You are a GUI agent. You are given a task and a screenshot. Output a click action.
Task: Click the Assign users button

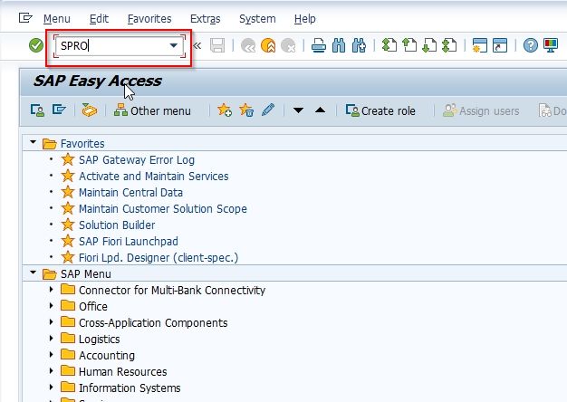tap(481, 110)
